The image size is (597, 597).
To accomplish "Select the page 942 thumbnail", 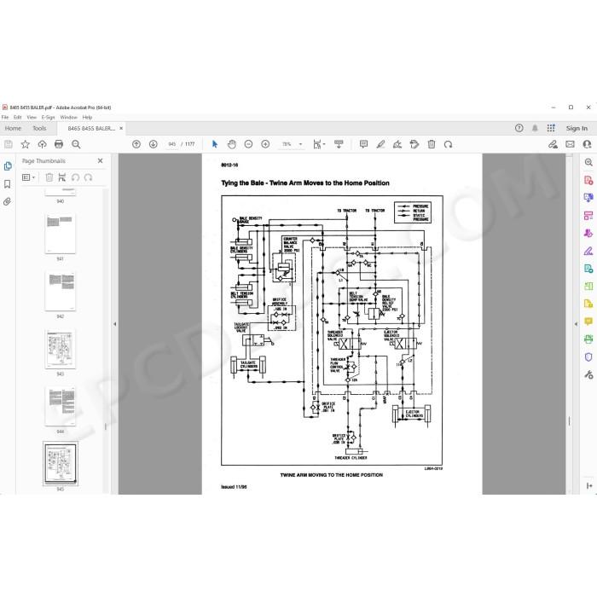I will click(61, 292).
